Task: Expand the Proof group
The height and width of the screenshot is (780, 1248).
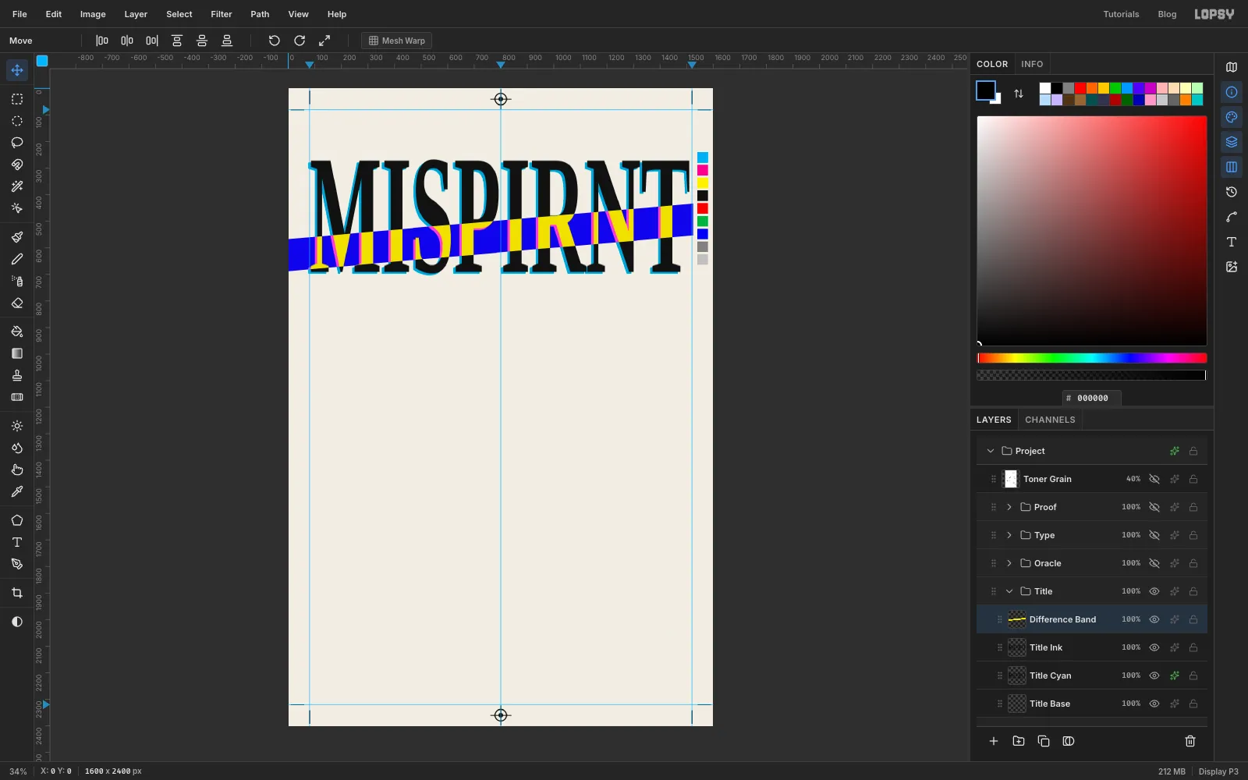Action: click(x=1009, y=507)
